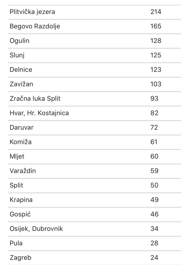The width and height of the screenshot is (189, 265).
Task: Select the Krapina row label
Action: [x=21, y=200]
